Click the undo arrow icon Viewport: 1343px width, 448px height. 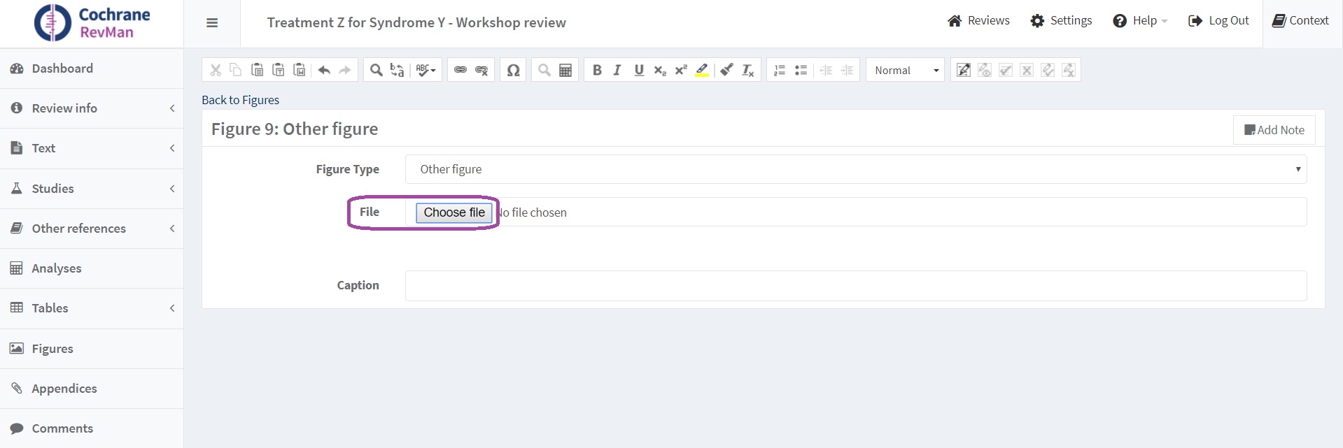[324, 70]
